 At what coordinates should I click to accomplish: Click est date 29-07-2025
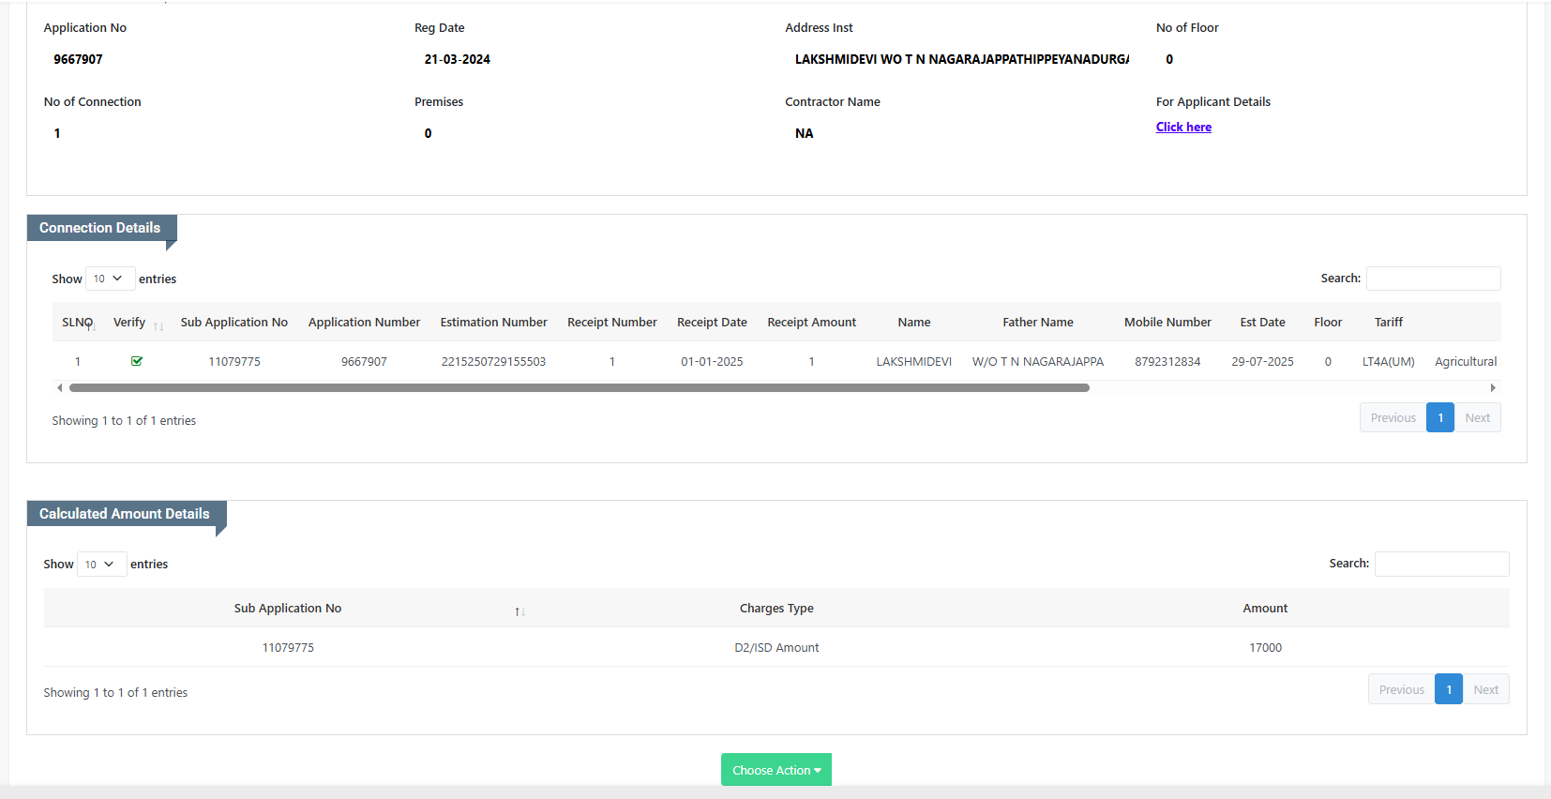[1262, 361]
